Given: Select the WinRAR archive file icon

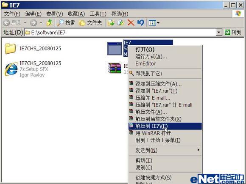Looking at the screenshot, I should point(115,68).
